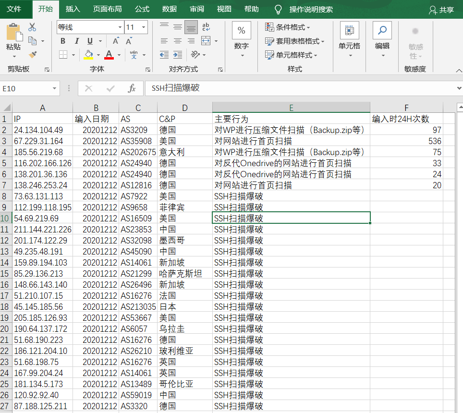
Task: Click the 共享 share button
Action: click(x=441, y=10)
